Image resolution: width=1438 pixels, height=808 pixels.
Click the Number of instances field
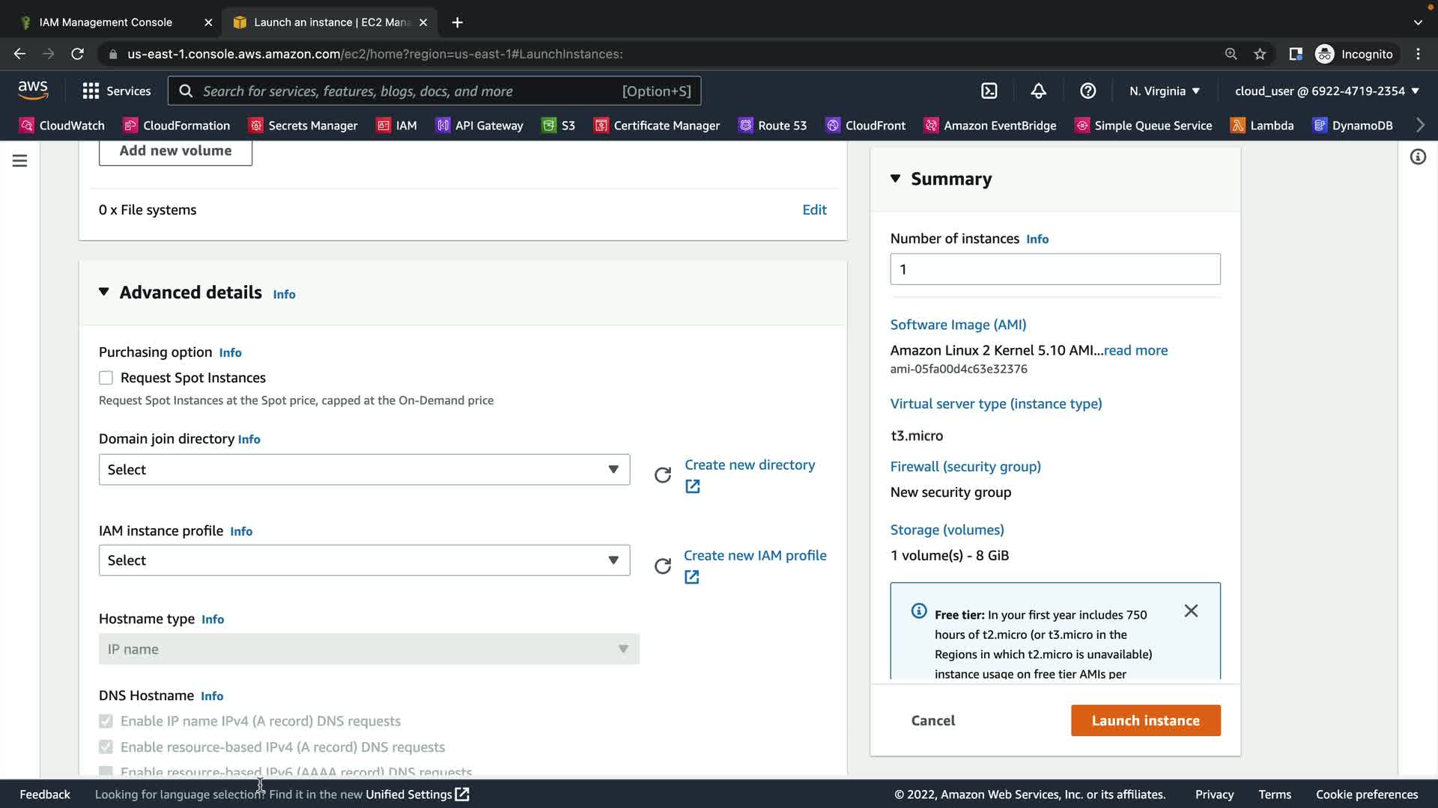click(x=1055, y=269)
